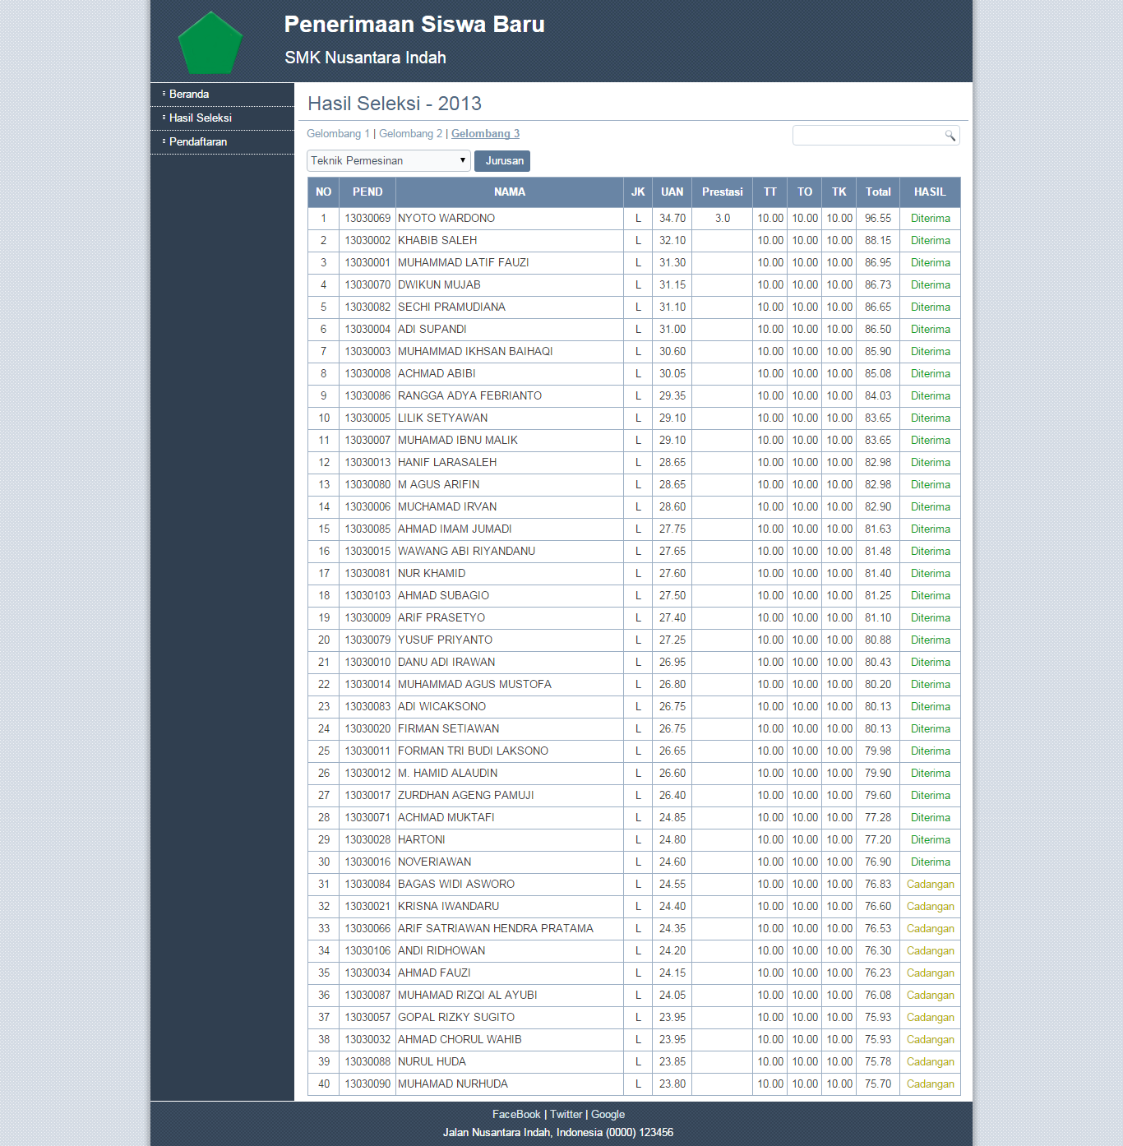Click the Prestasi value 3.0
1123x1146 pixels.
point(723,218)
